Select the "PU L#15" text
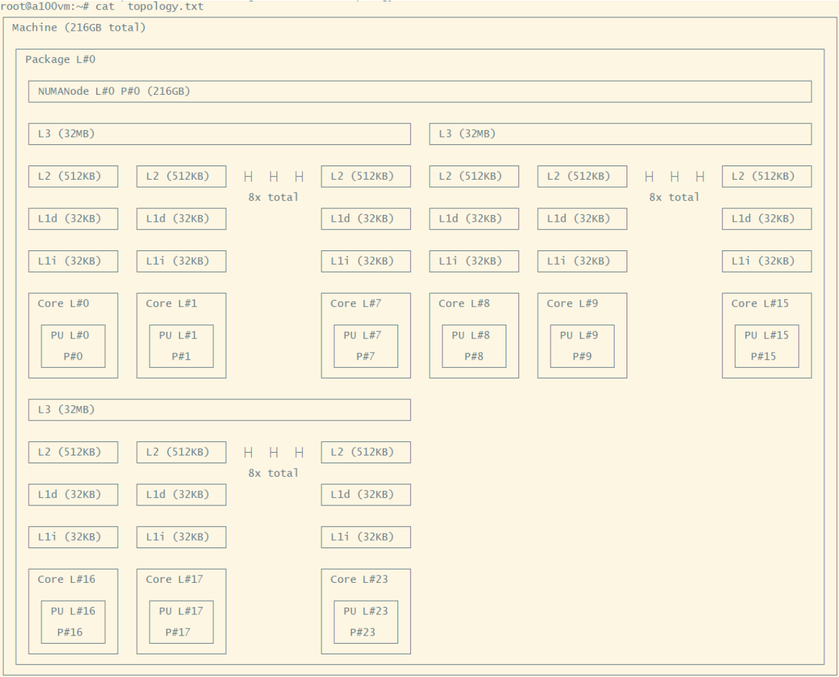This screenshot has width=839, height=677. [767, 335]
